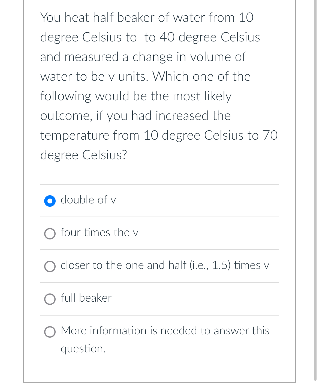The width and height of the screenshot is (319, 390).
Task: Click the "full beaker" answer label
Action: click(x=86, y=298)
